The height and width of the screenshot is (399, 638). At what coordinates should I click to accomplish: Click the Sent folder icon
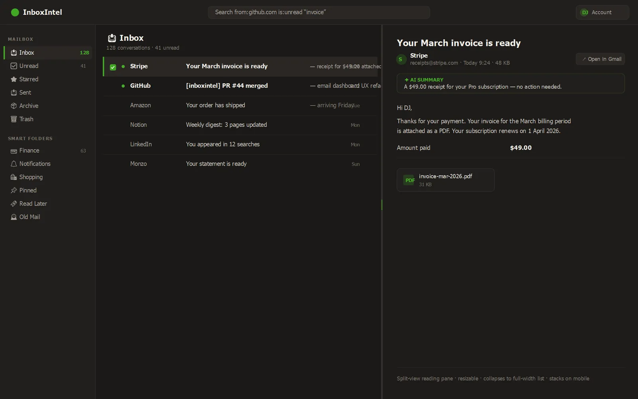click(x=14, y=93)
